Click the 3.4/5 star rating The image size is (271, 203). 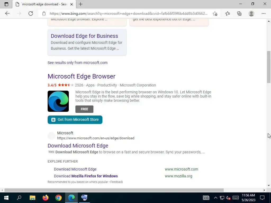(61, 85)
